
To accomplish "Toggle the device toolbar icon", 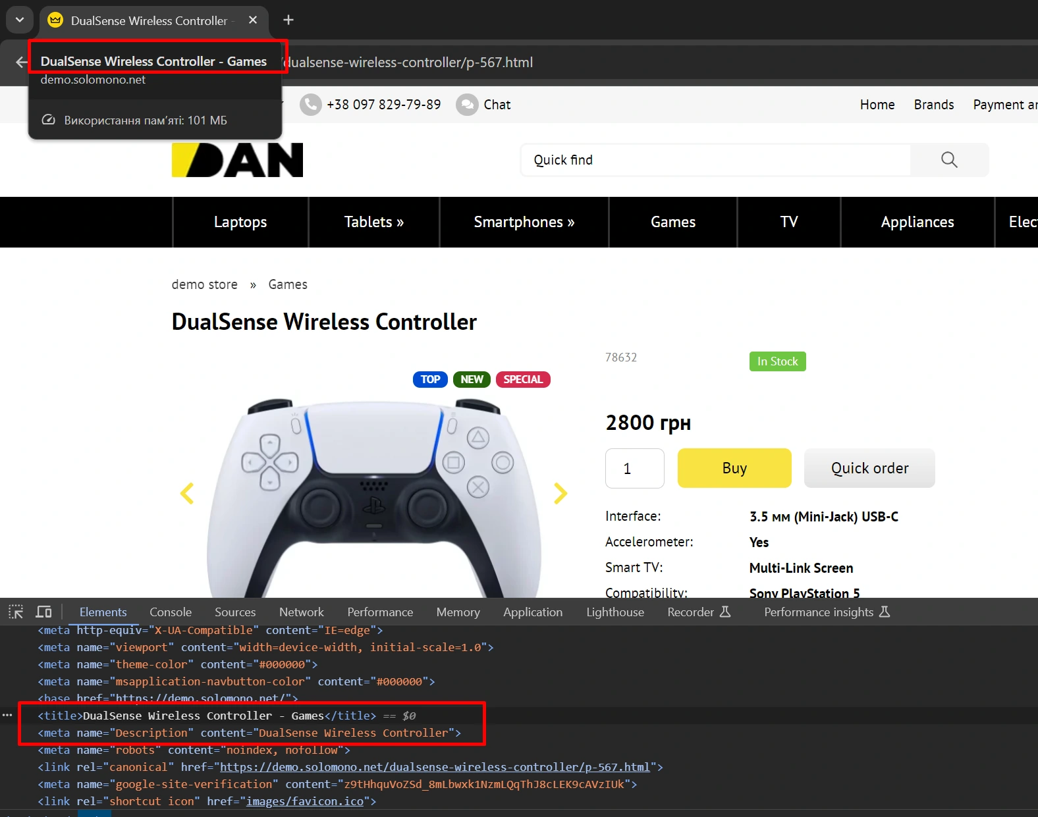I will tap(43, 612).
